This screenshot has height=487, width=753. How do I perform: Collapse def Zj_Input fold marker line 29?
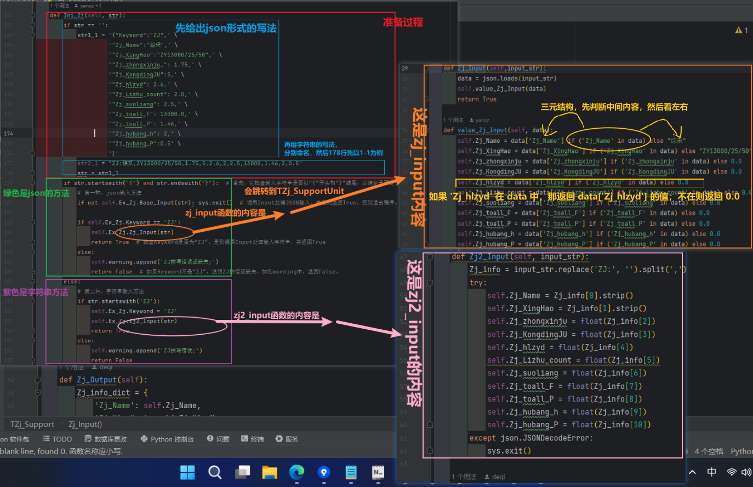427,68
